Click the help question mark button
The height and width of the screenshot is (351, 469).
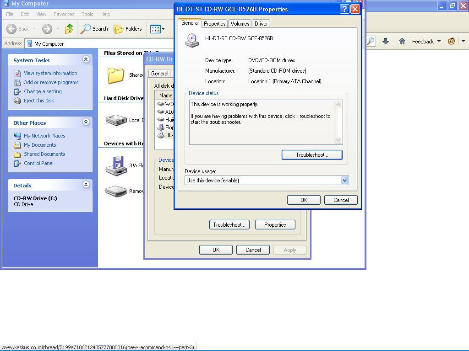click(x=344, y=9)
